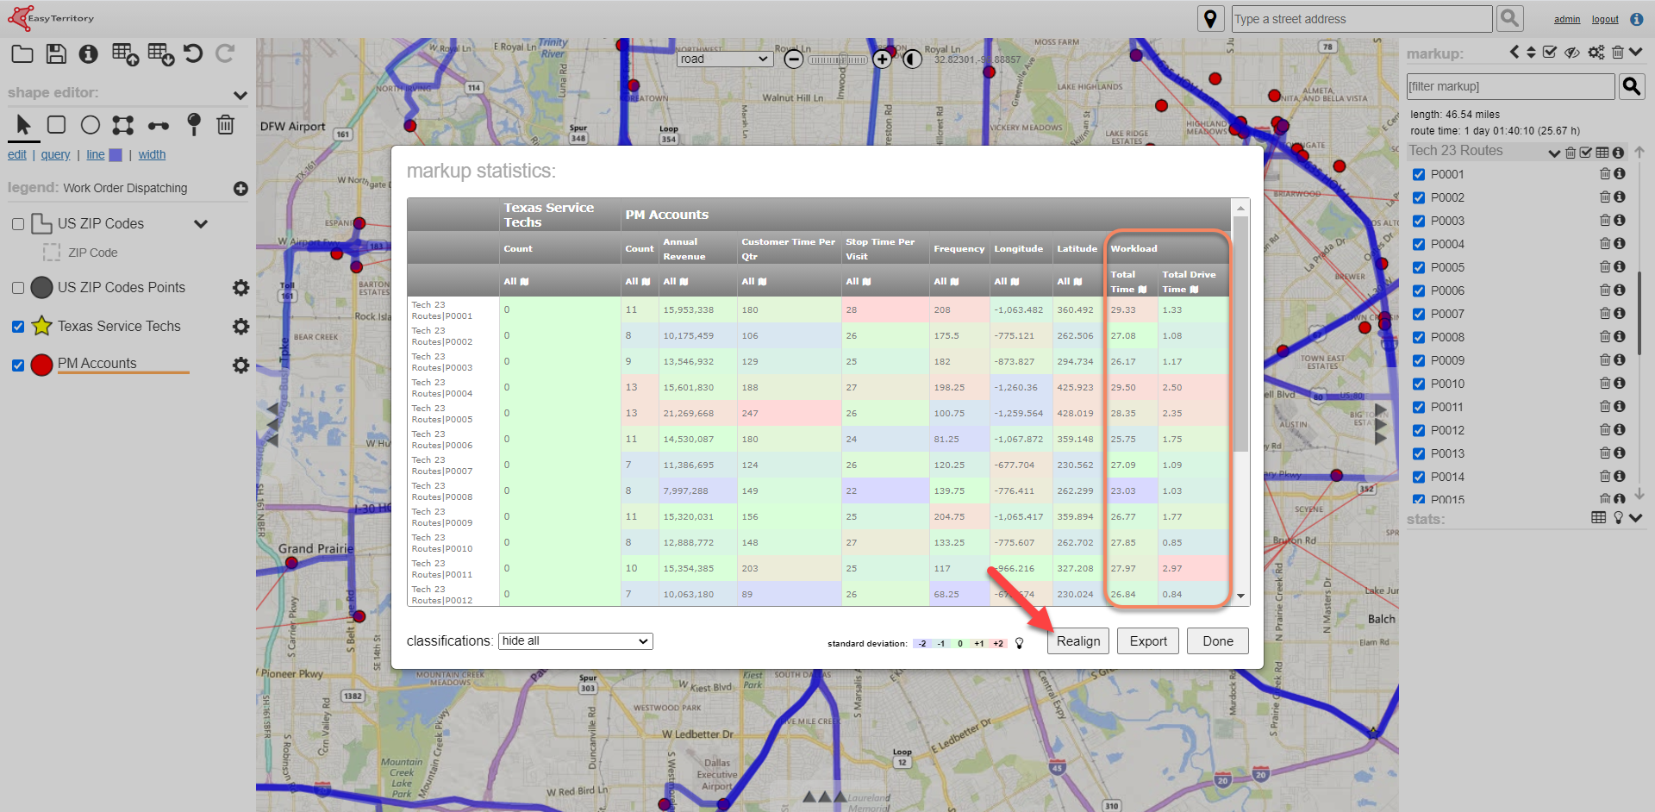Click the line color swatch
The height and width of the screenshot is (812, 1655).
pos(116,155)
